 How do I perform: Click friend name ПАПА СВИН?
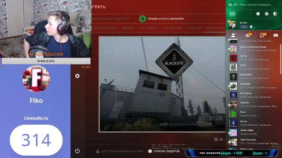click(247, 130)
